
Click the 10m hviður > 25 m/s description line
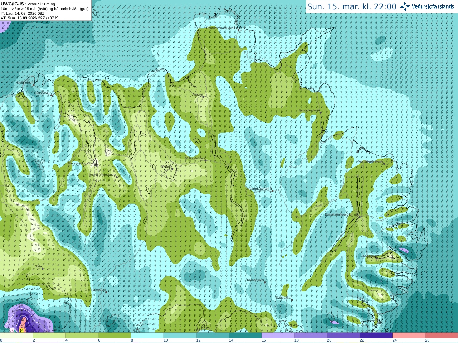point(45,9)
